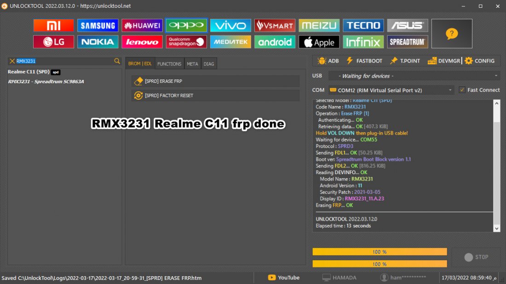Screen dimensions: 506x284
Task: Click log scrollbar down arrow
Action: pyautogui.click(x=497, y=228)
